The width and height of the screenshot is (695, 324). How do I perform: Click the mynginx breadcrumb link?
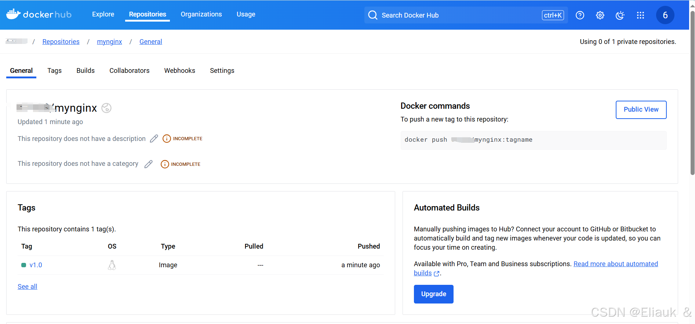point(109,42)
